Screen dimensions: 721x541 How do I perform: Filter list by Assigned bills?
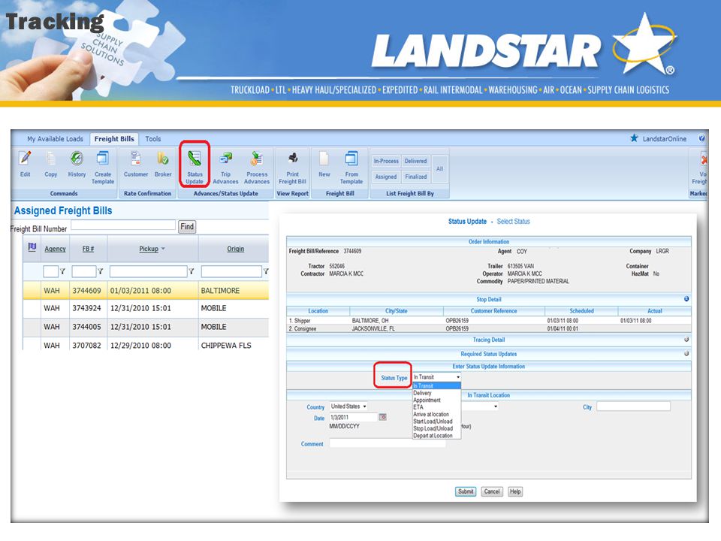tap(386, 177)
